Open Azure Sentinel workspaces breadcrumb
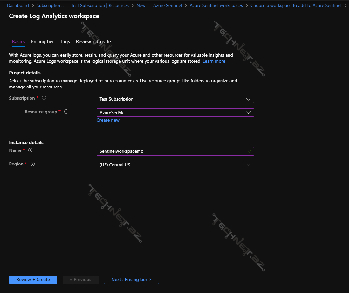349x293 pixels. [216, 5]
